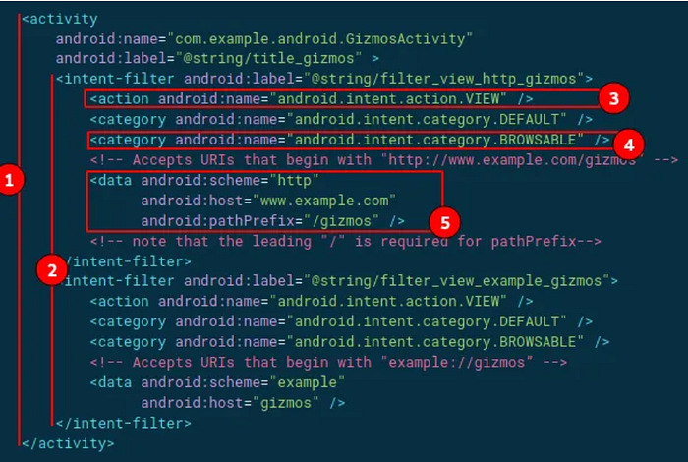Viewport: 688px width, 462px height.
Task: Click the opening activity tag
Action: point(60,19)
